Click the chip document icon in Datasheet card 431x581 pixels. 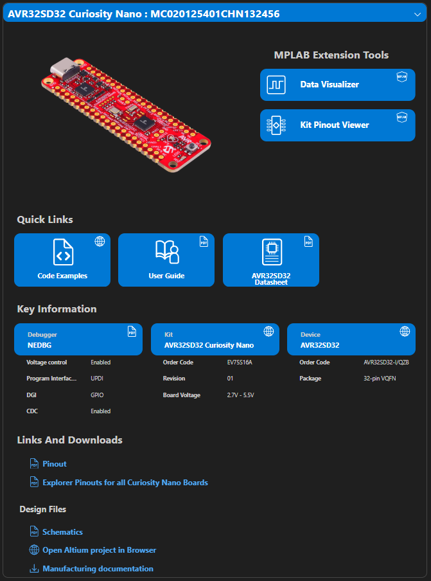click(272, 252)
